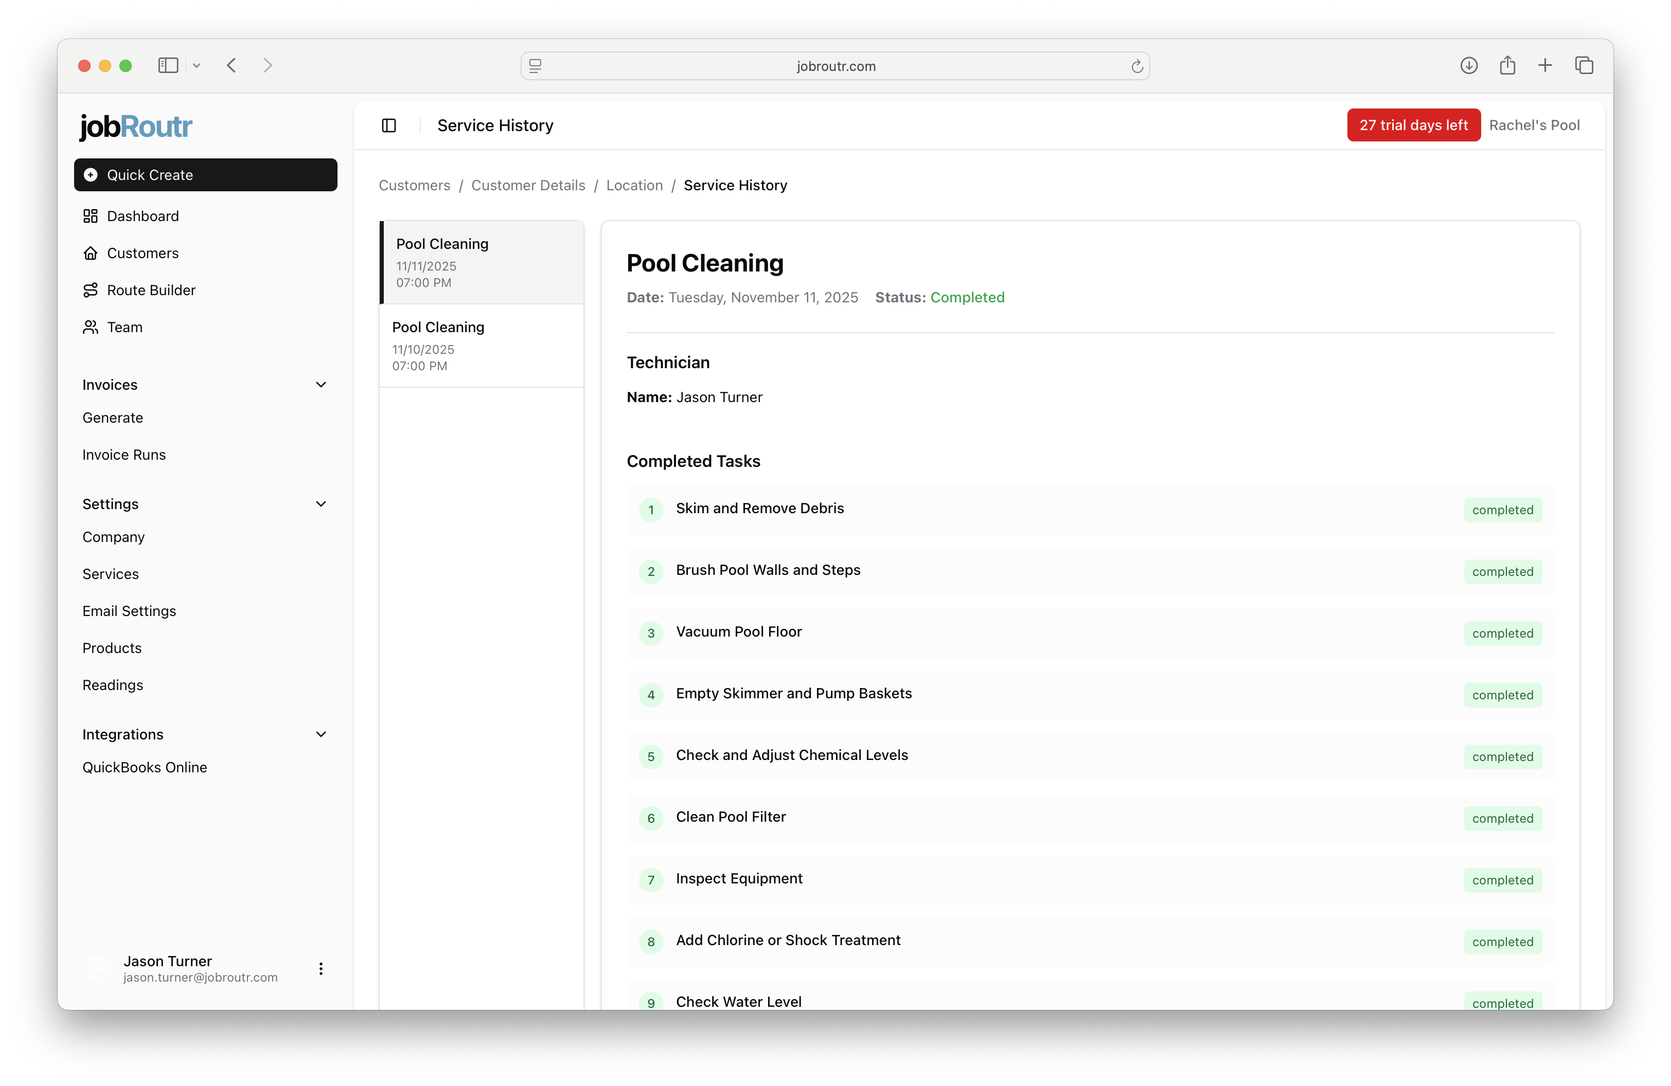Go to Customer Details breadcrumb link
1671x1086 pixels.
528,185
